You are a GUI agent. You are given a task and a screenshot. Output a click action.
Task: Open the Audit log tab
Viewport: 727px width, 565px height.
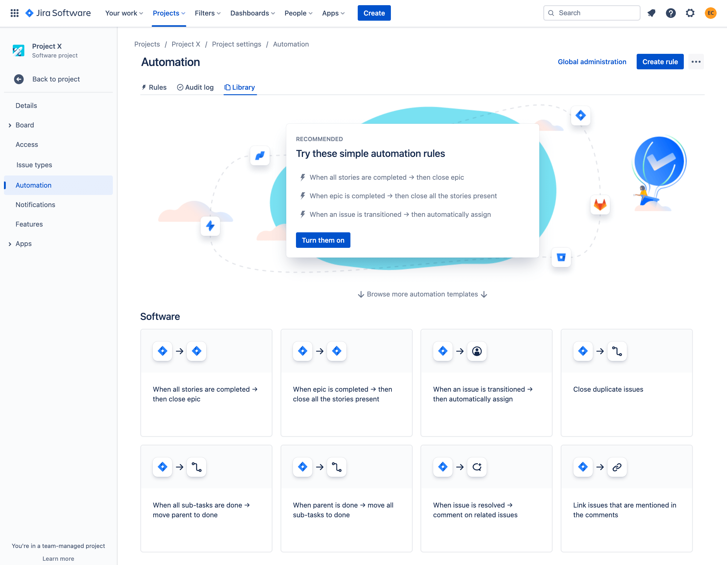coord(195,87)
